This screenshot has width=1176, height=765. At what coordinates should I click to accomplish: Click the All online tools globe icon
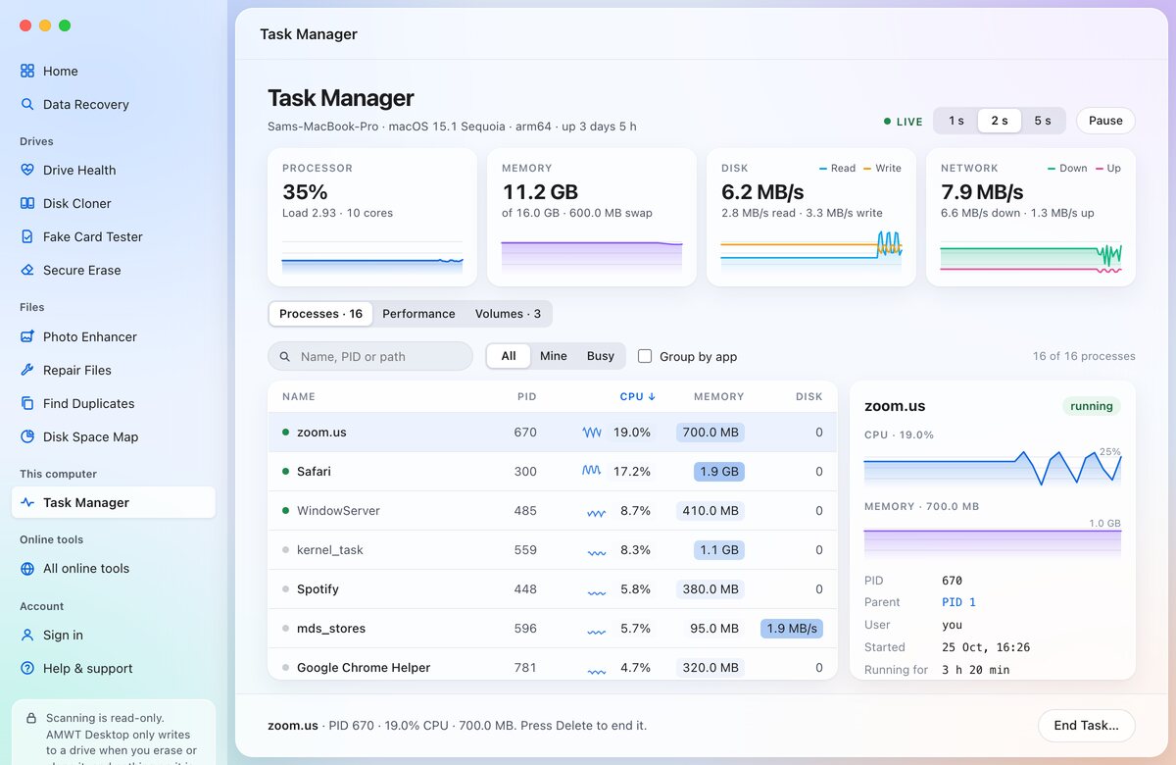pos(27,568)
